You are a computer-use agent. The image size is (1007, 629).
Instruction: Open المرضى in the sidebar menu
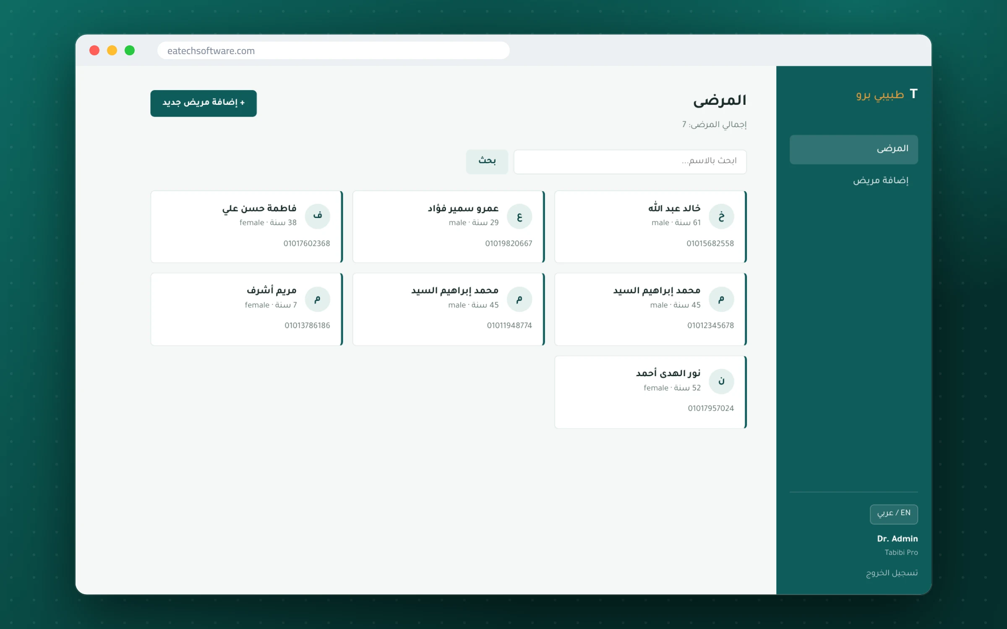pos(853,149)
